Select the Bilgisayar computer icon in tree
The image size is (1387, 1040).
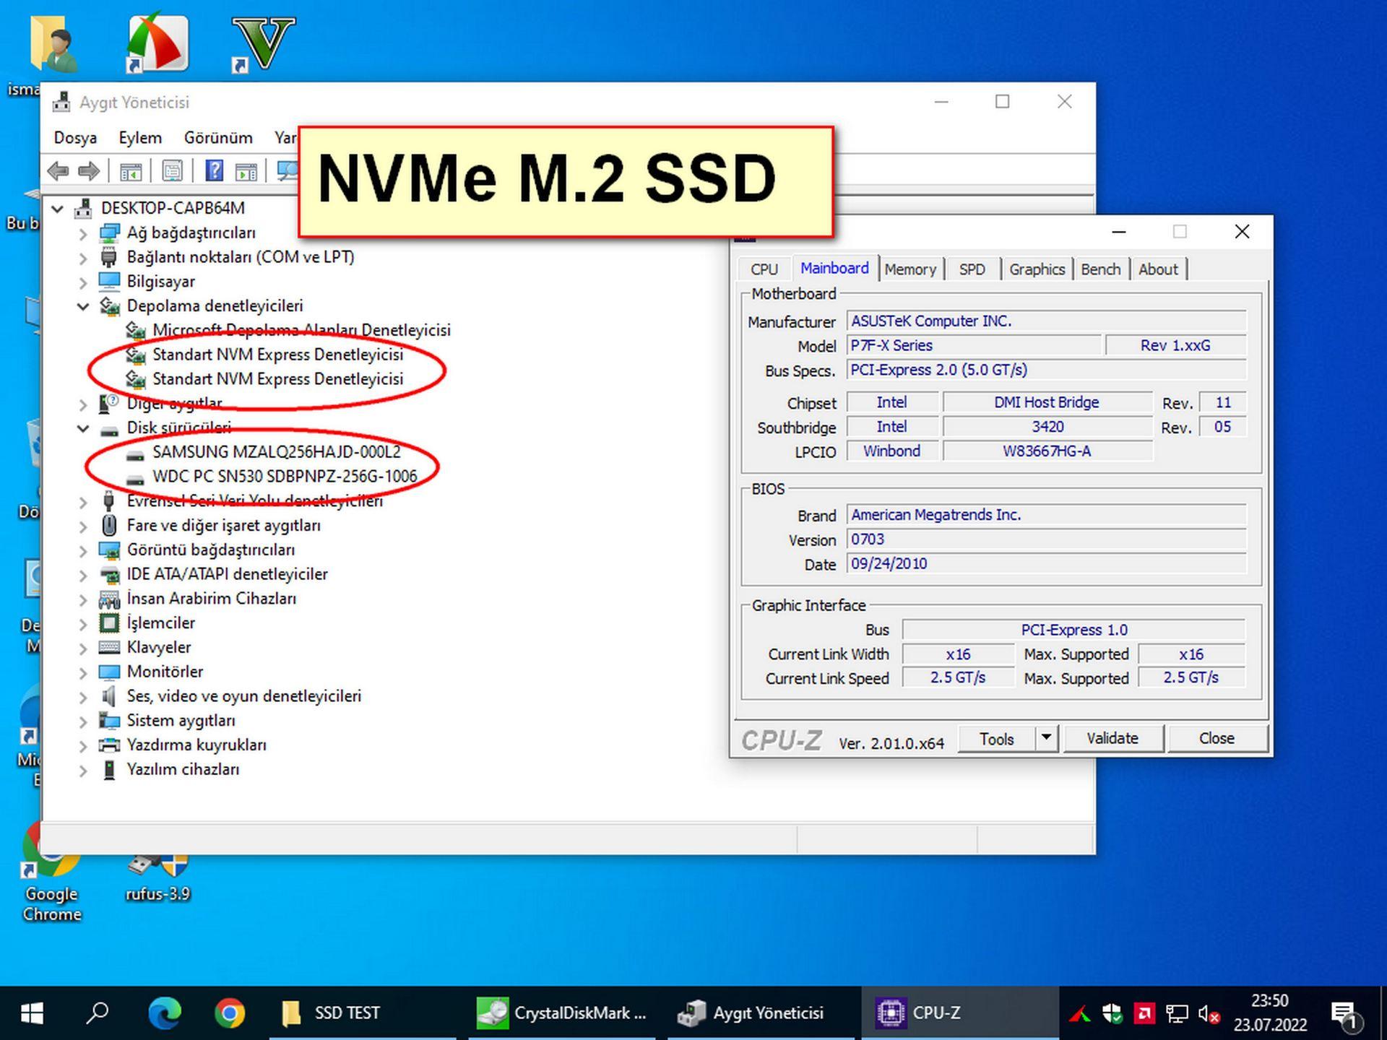[x=109, y=281]
